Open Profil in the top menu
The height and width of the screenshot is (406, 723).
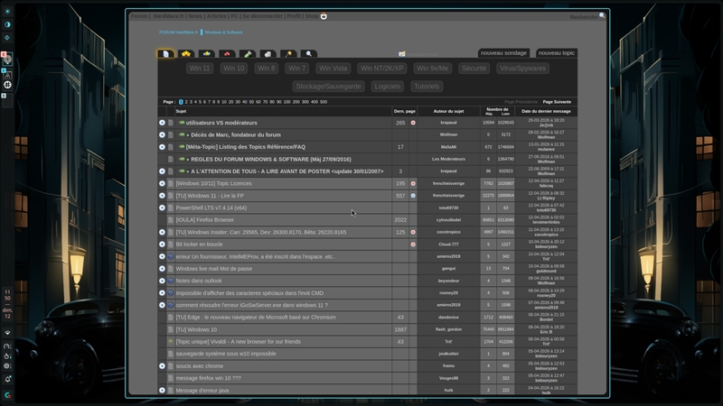[x=294, y=15]
